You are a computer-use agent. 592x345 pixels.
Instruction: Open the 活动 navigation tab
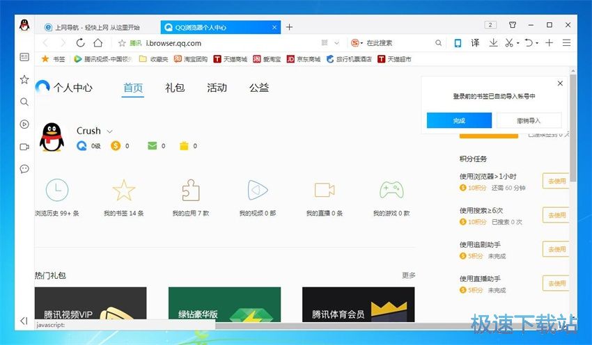point(217,88)
